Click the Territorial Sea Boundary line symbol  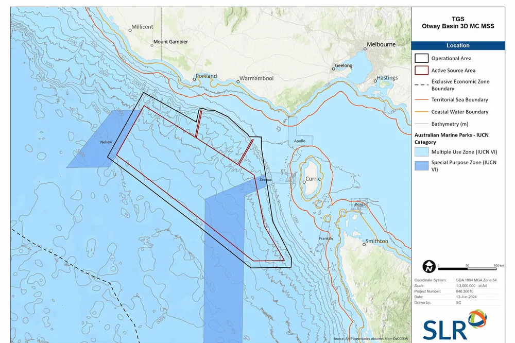(x=421, y=99)
